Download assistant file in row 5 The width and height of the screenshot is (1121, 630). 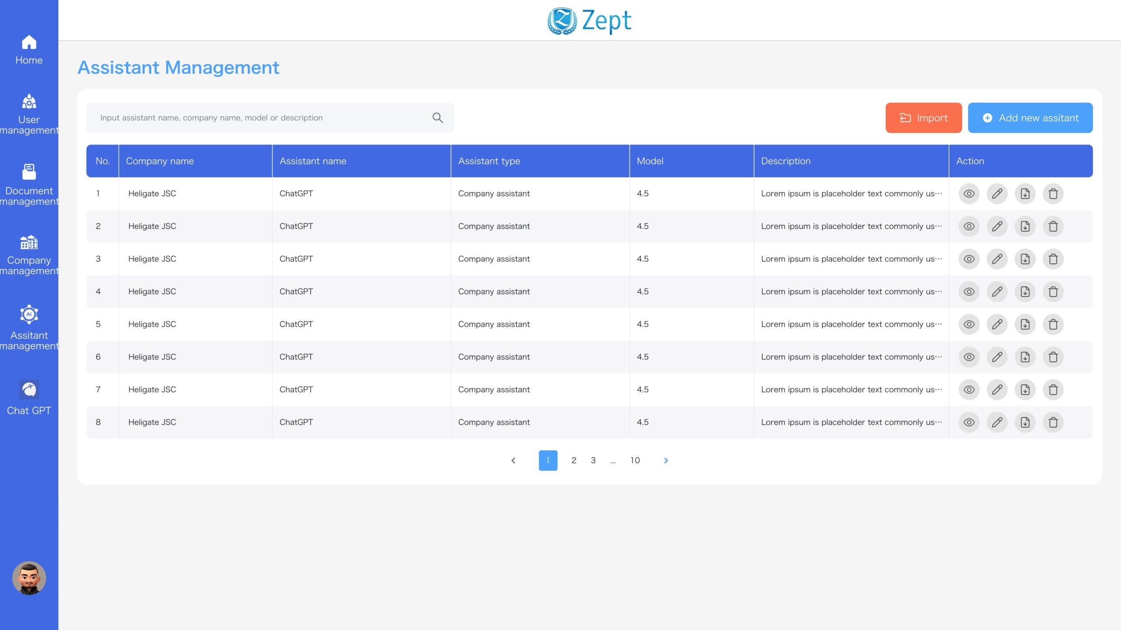click(x=1025, y=324)
